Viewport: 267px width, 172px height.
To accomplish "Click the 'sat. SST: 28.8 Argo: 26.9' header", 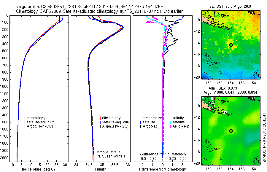I will [x=230, y=7].
